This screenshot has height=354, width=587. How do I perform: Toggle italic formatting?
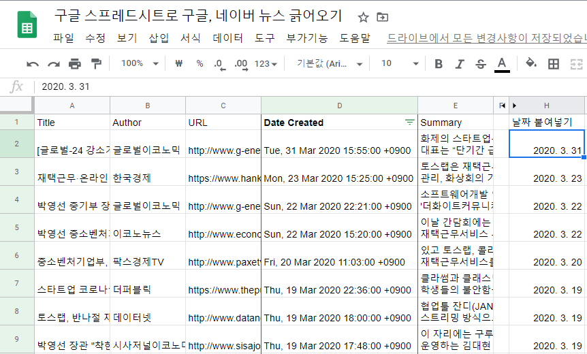click(460, 64)
